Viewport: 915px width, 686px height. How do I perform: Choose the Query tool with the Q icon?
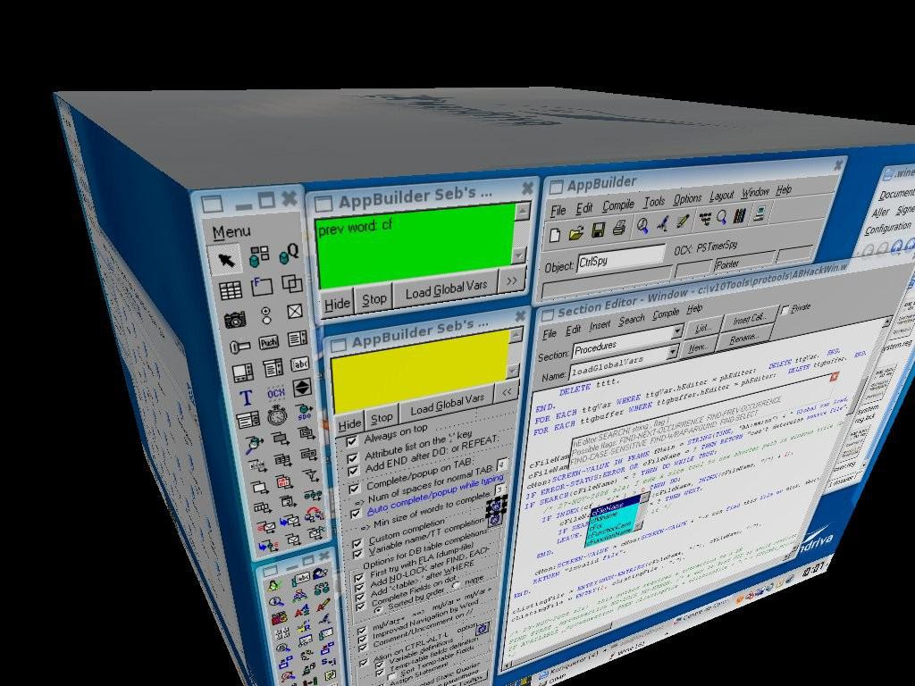click(290, 253)
